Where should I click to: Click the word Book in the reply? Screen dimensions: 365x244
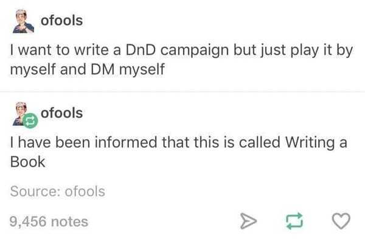coord(27,162)
